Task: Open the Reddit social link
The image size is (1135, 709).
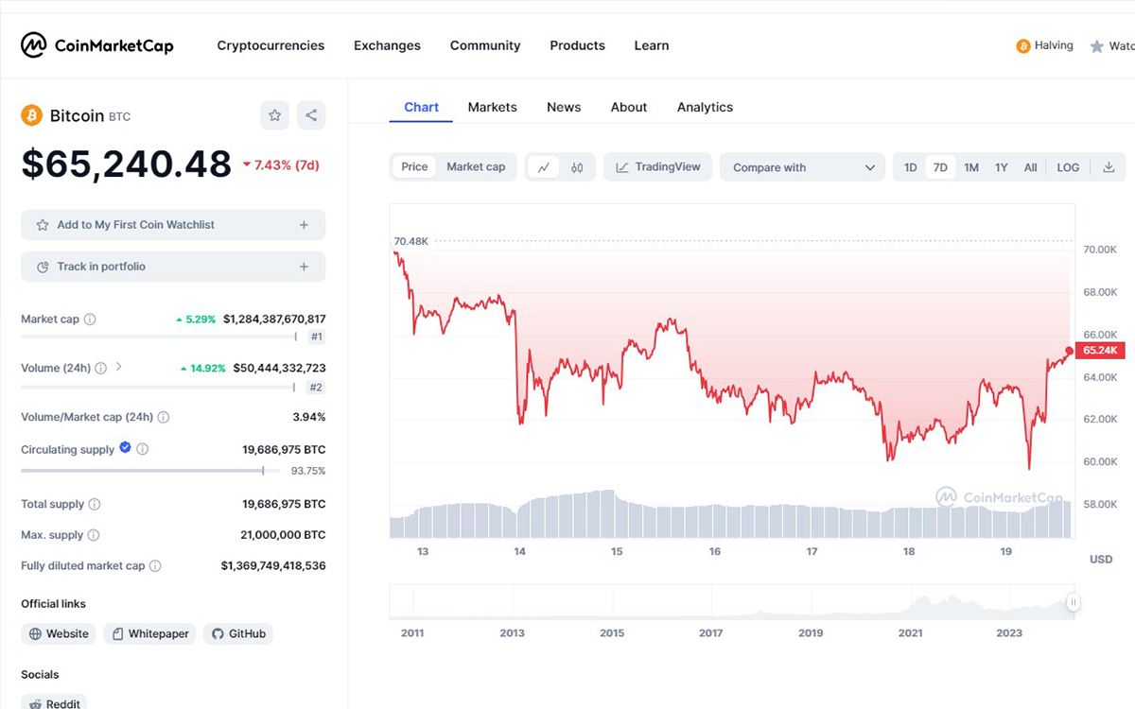Action: [x=54, y=702]
